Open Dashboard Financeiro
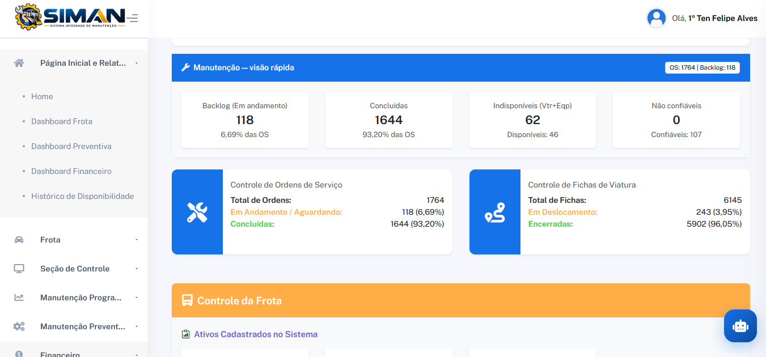The image size is (766, 357). [x=71, y=171]
